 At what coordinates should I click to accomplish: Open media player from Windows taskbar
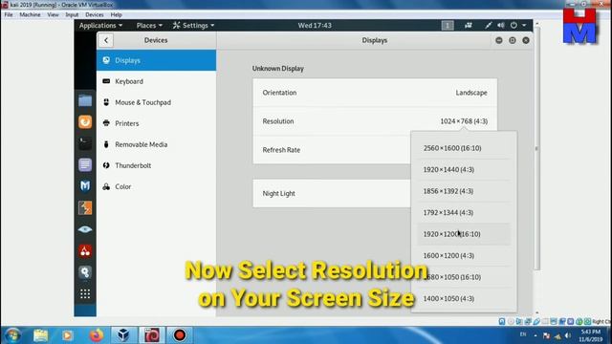67,335
